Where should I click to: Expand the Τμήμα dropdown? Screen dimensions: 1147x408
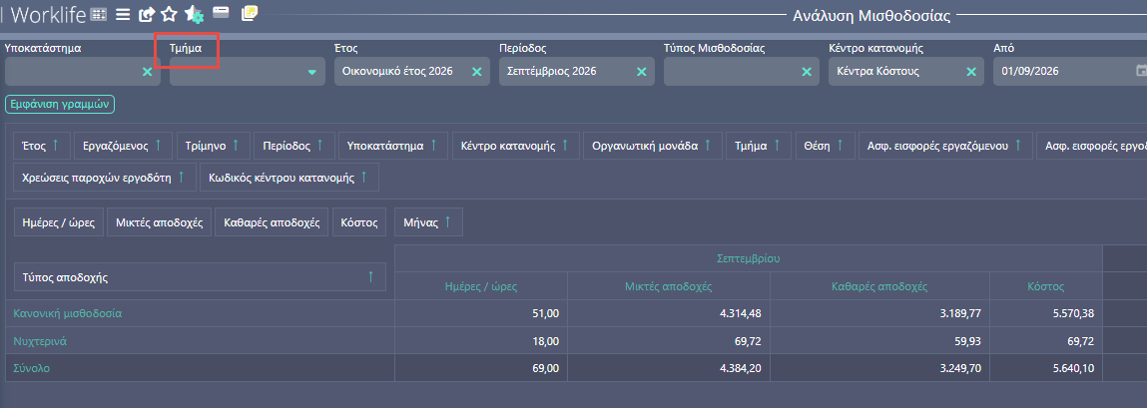coord(312,72)
